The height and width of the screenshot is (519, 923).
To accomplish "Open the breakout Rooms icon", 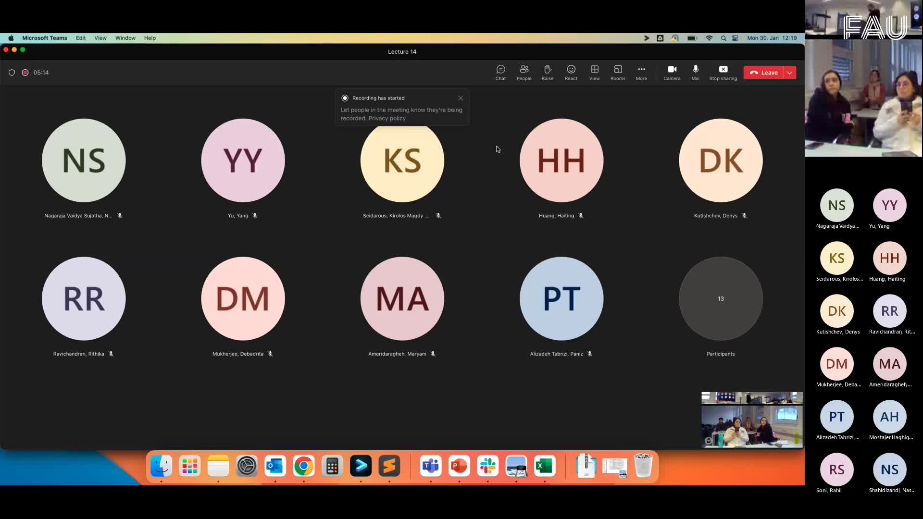I will 617,72.
